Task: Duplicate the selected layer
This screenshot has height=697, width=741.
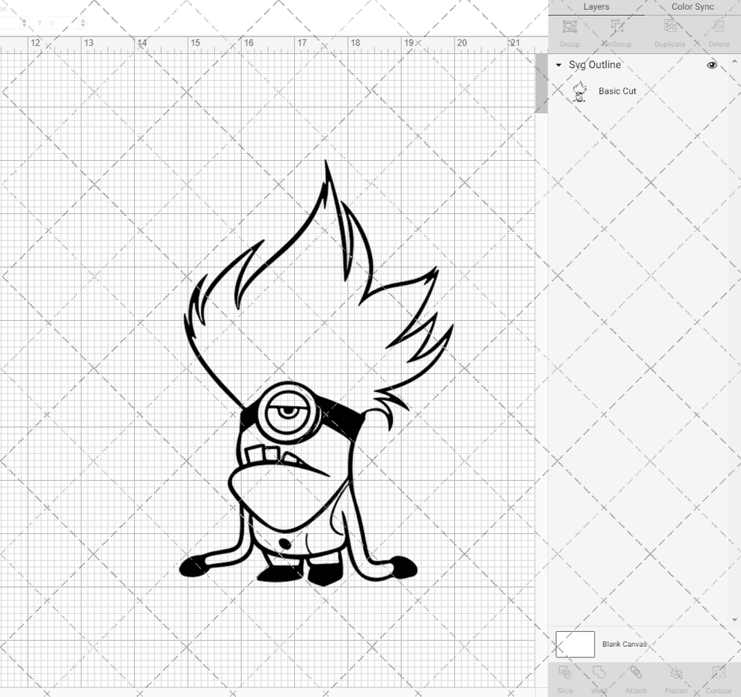Action: (669, 31)
